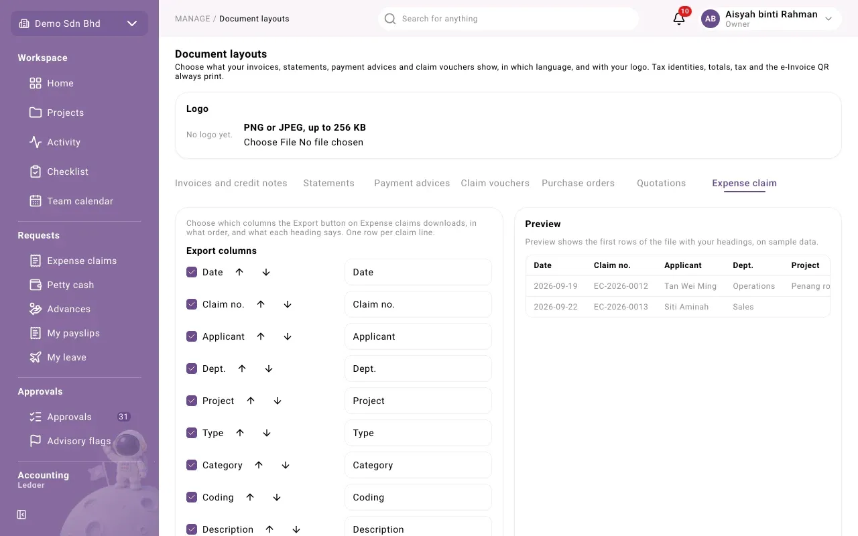
Task: Open the notifications bell
Action: [679, 19]
